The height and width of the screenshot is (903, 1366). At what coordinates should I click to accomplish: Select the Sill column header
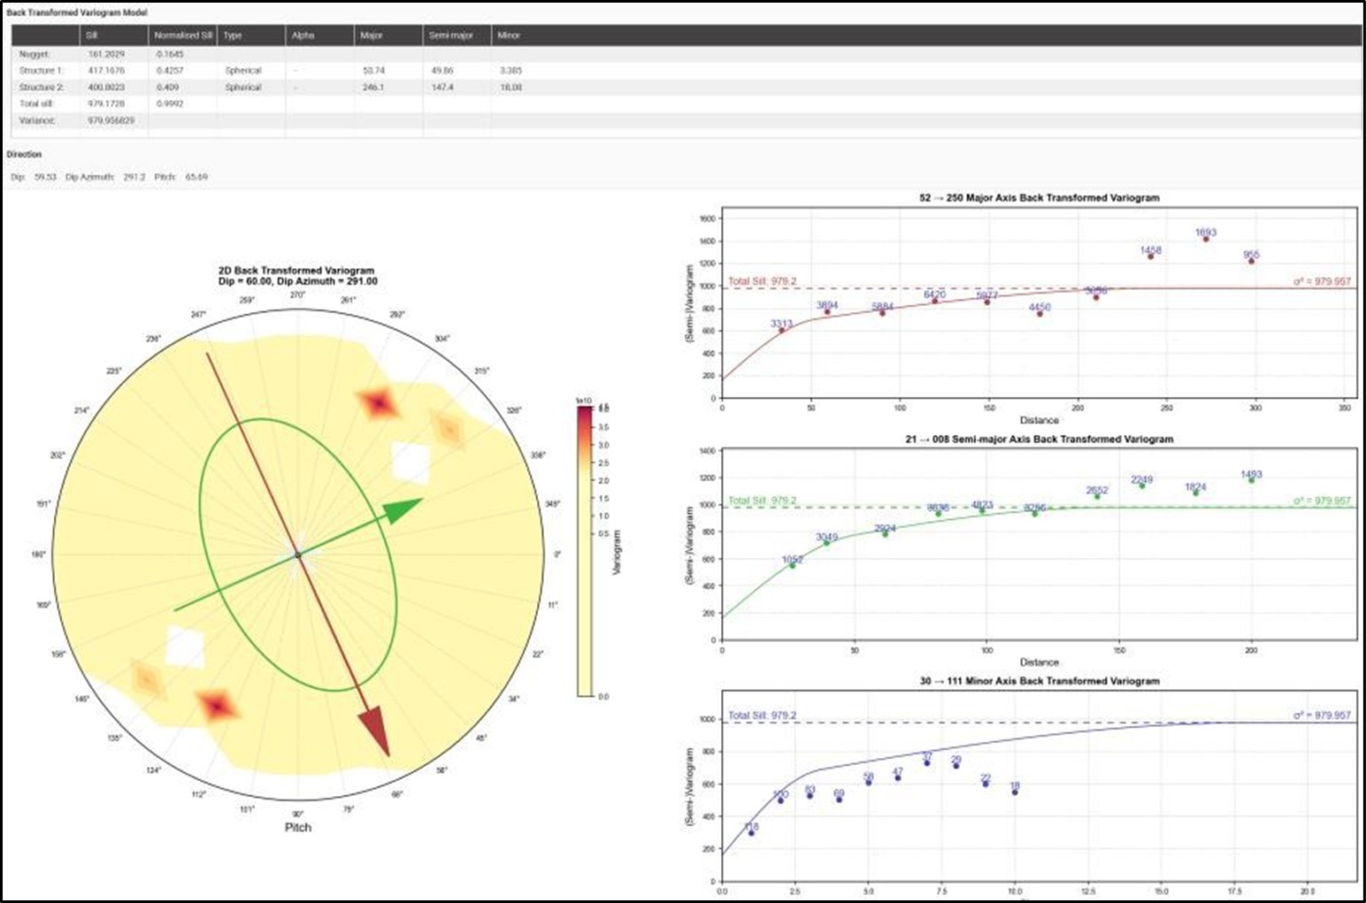point(92,35)
